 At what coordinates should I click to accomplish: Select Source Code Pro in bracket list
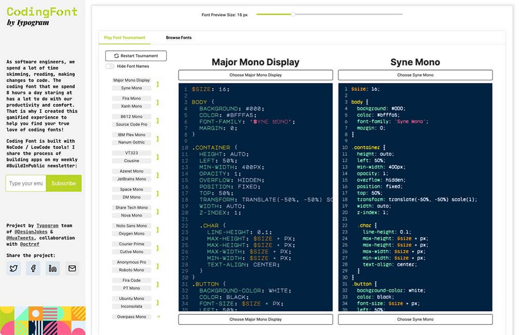tap(131, 124)
